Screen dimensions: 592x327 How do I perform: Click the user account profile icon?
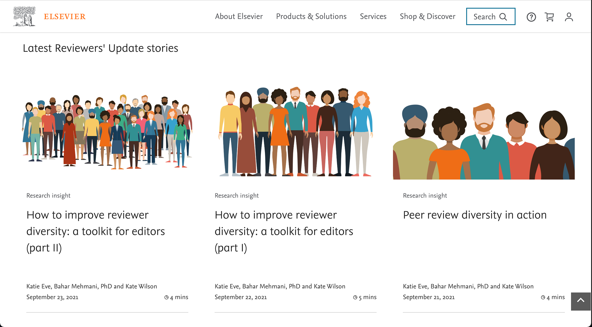coord(569,17)
